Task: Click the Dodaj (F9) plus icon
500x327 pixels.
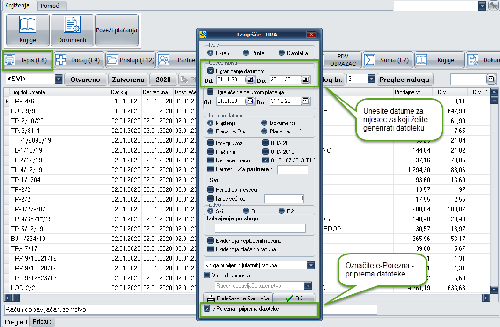Action: tap(61, 60)
